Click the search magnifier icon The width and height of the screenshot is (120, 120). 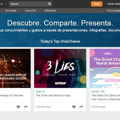point(49,4)
